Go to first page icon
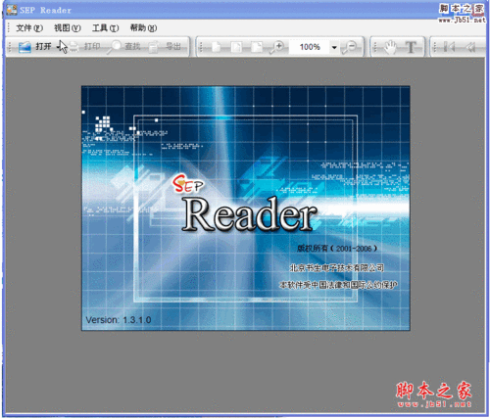Image resolution: width=490 pixels, height=418 pixels. (x=449, y=47)
